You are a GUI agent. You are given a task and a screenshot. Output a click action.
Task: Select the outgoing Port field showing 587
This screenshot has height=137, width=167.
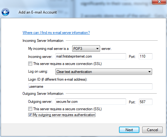pos(146,102)
